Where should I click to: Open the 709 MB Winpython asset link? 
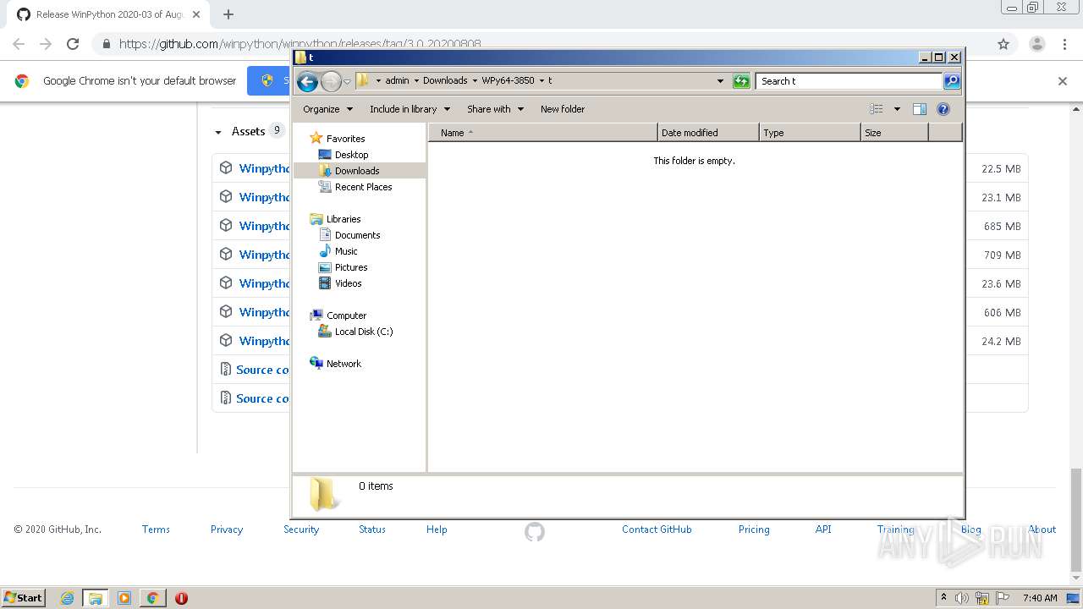[x=264, y=255]
